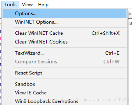Launch TextWizard... from the menu

pyautogui.click(x=64, y=53)
